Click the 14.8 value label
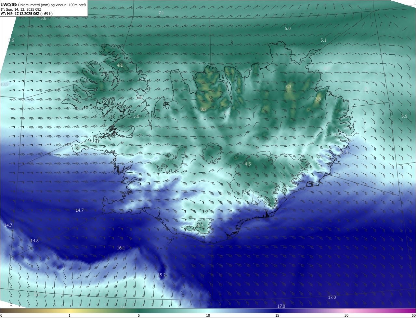The width and height of the screenshot is (416, 318). tap(34, 241)
